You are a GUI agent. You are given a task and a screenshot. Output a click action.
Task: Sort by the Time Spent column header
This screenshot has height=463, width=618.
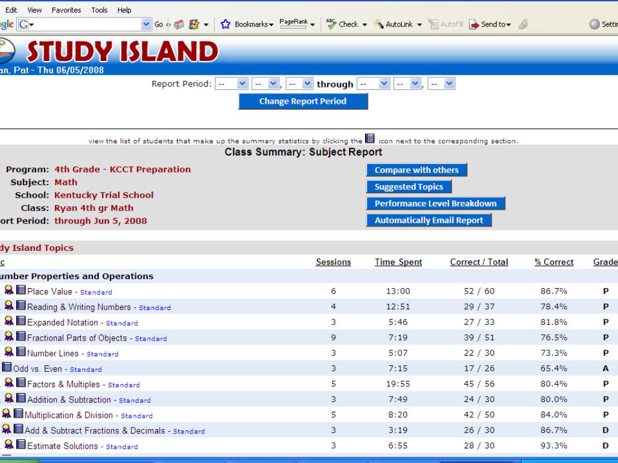click(398, 262)
